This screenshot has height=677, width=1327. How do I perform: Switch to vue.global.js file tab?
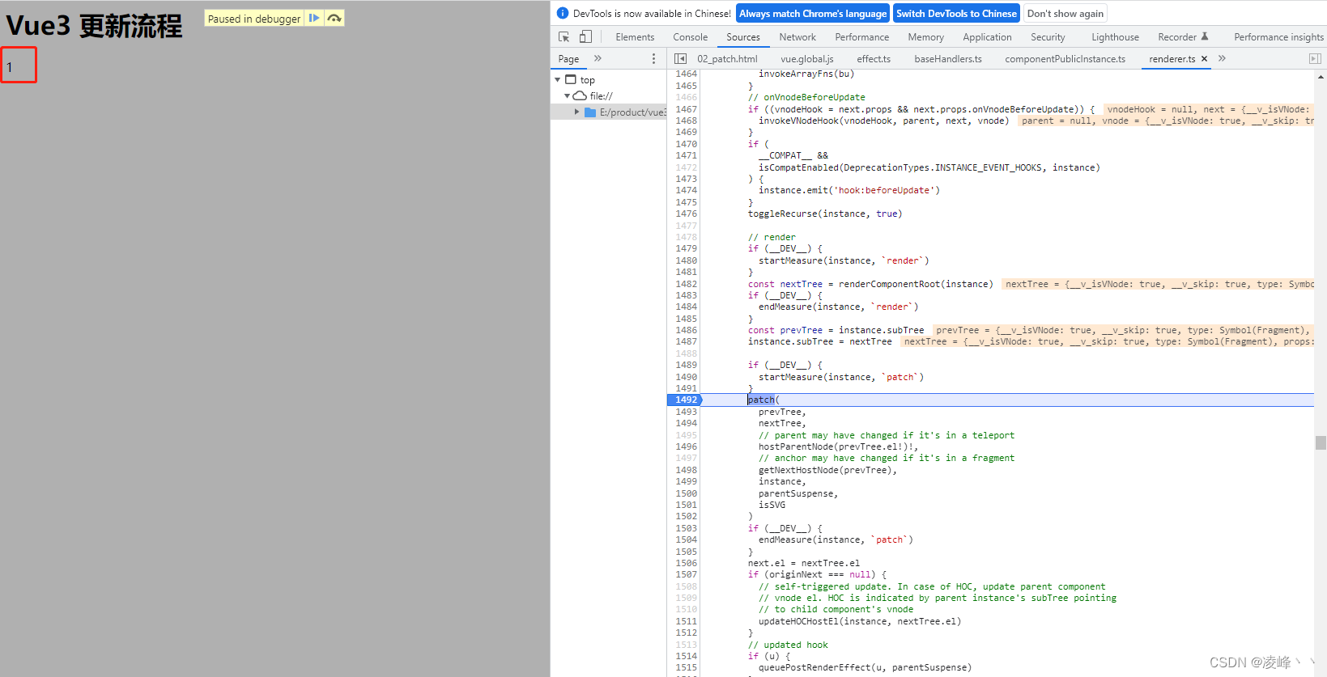(x=806, y=58)
